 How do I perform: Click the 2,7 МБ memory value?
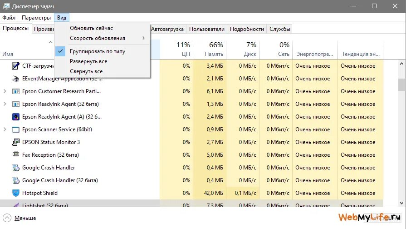point(215,142)
